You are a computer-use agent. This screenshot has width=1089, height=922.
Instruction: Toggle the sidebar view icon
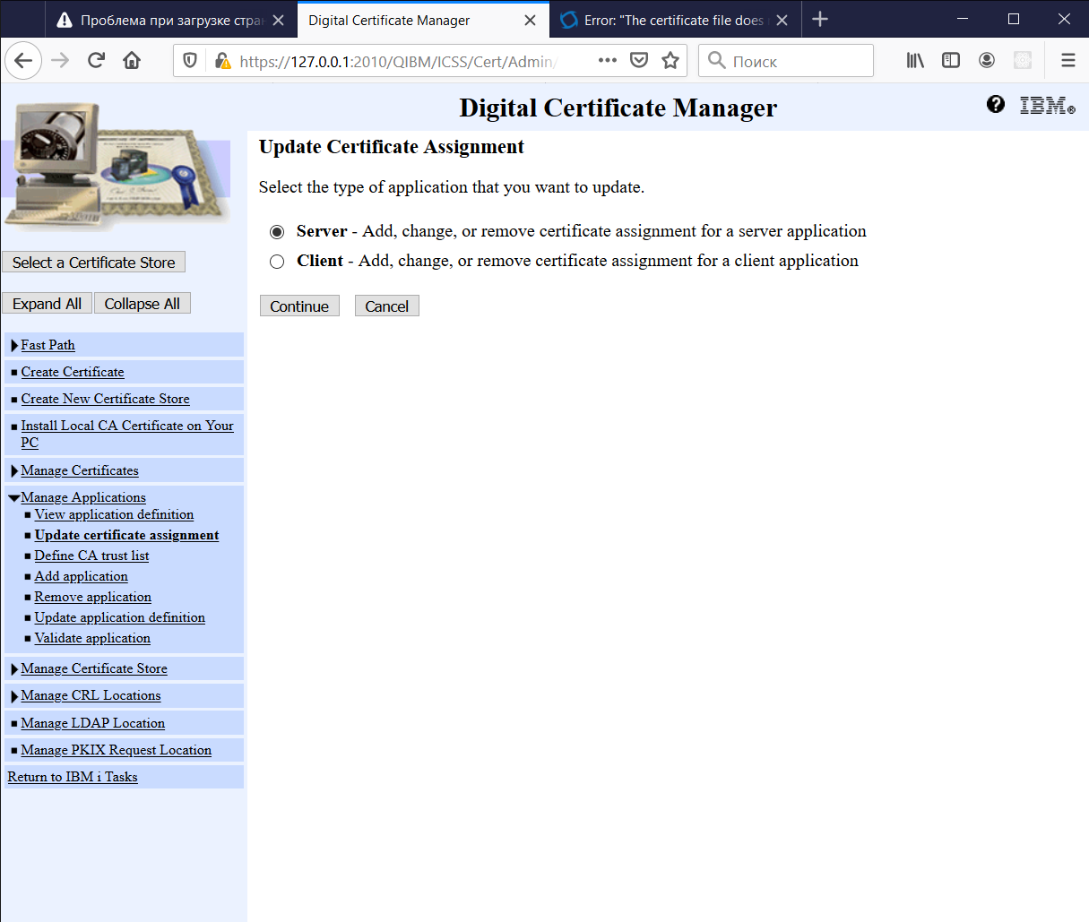coord(951,60)
